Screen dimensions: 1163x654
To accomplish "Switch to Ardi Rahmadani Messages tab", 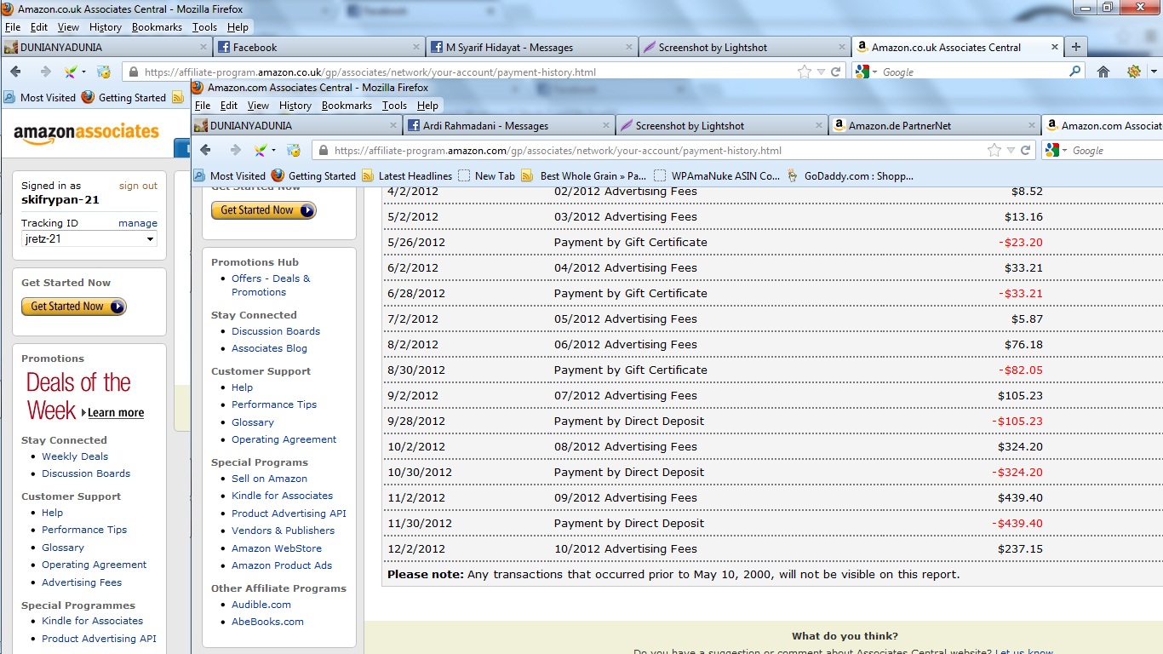I will [x=507, y=125].
